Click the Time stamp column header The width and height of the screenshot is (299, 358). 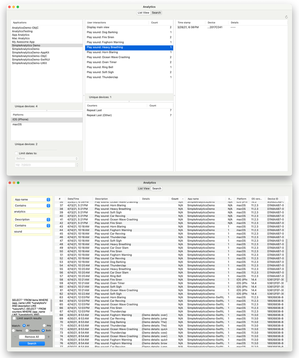pos(190,23)
